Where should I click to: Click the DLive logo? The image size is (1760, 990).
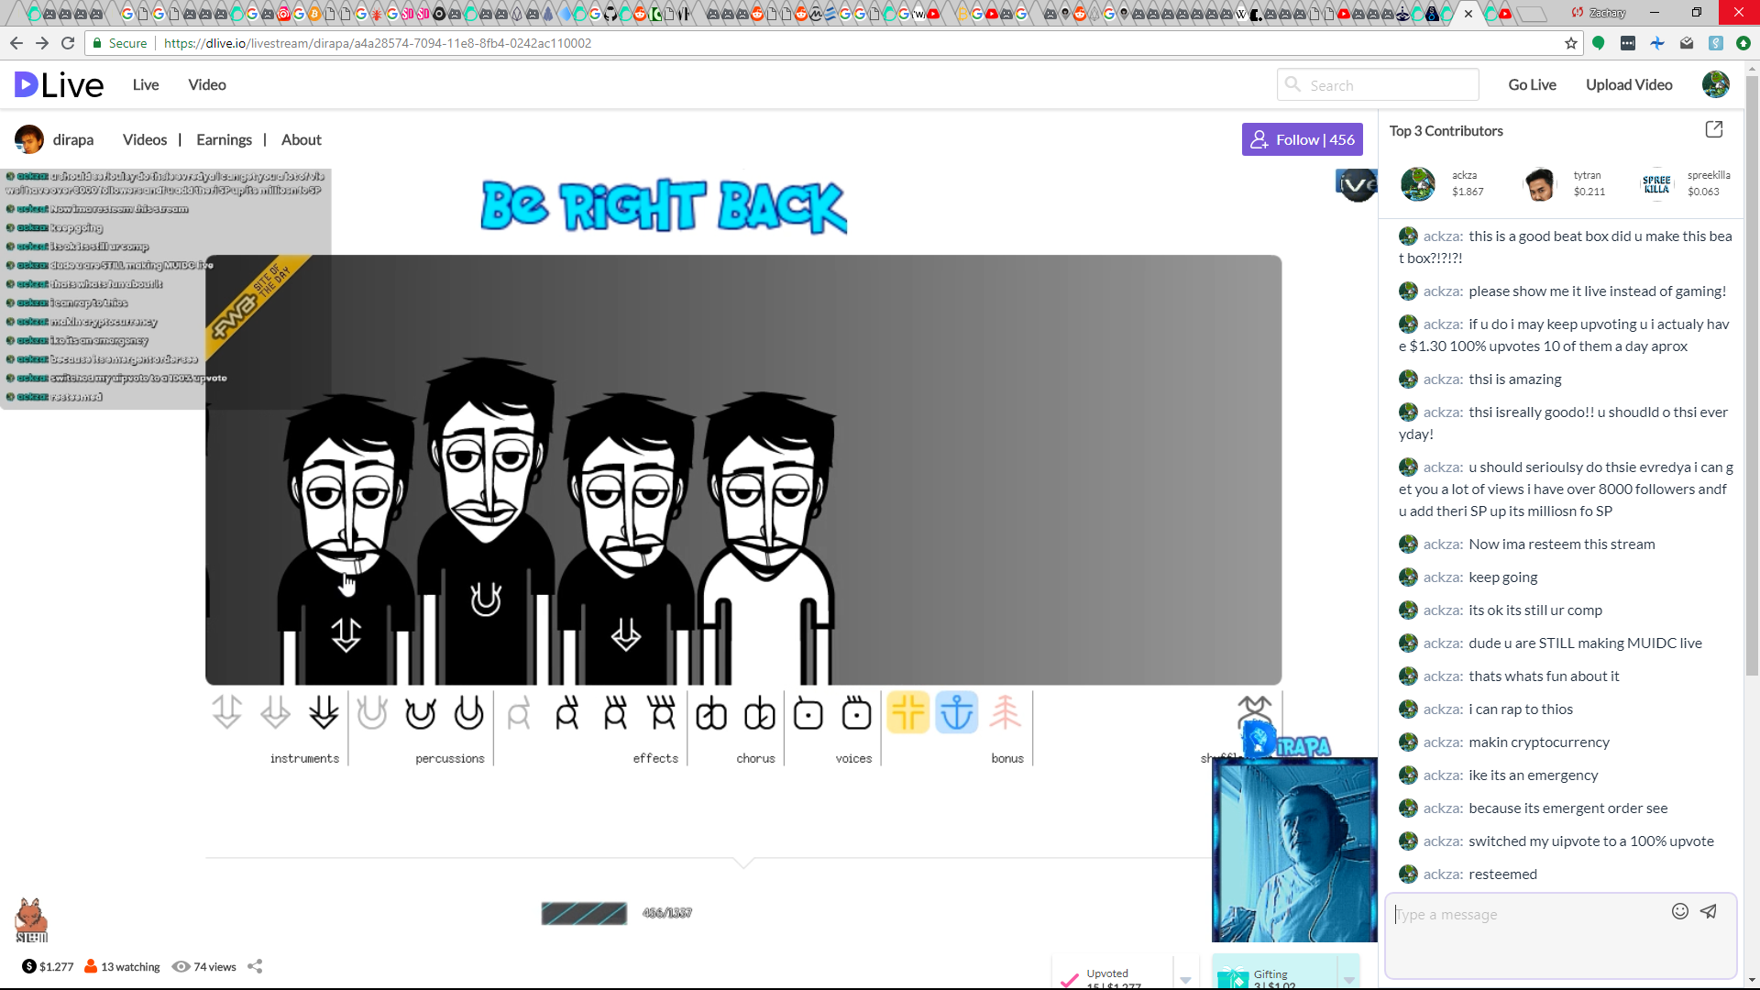(x=60, y=85)
